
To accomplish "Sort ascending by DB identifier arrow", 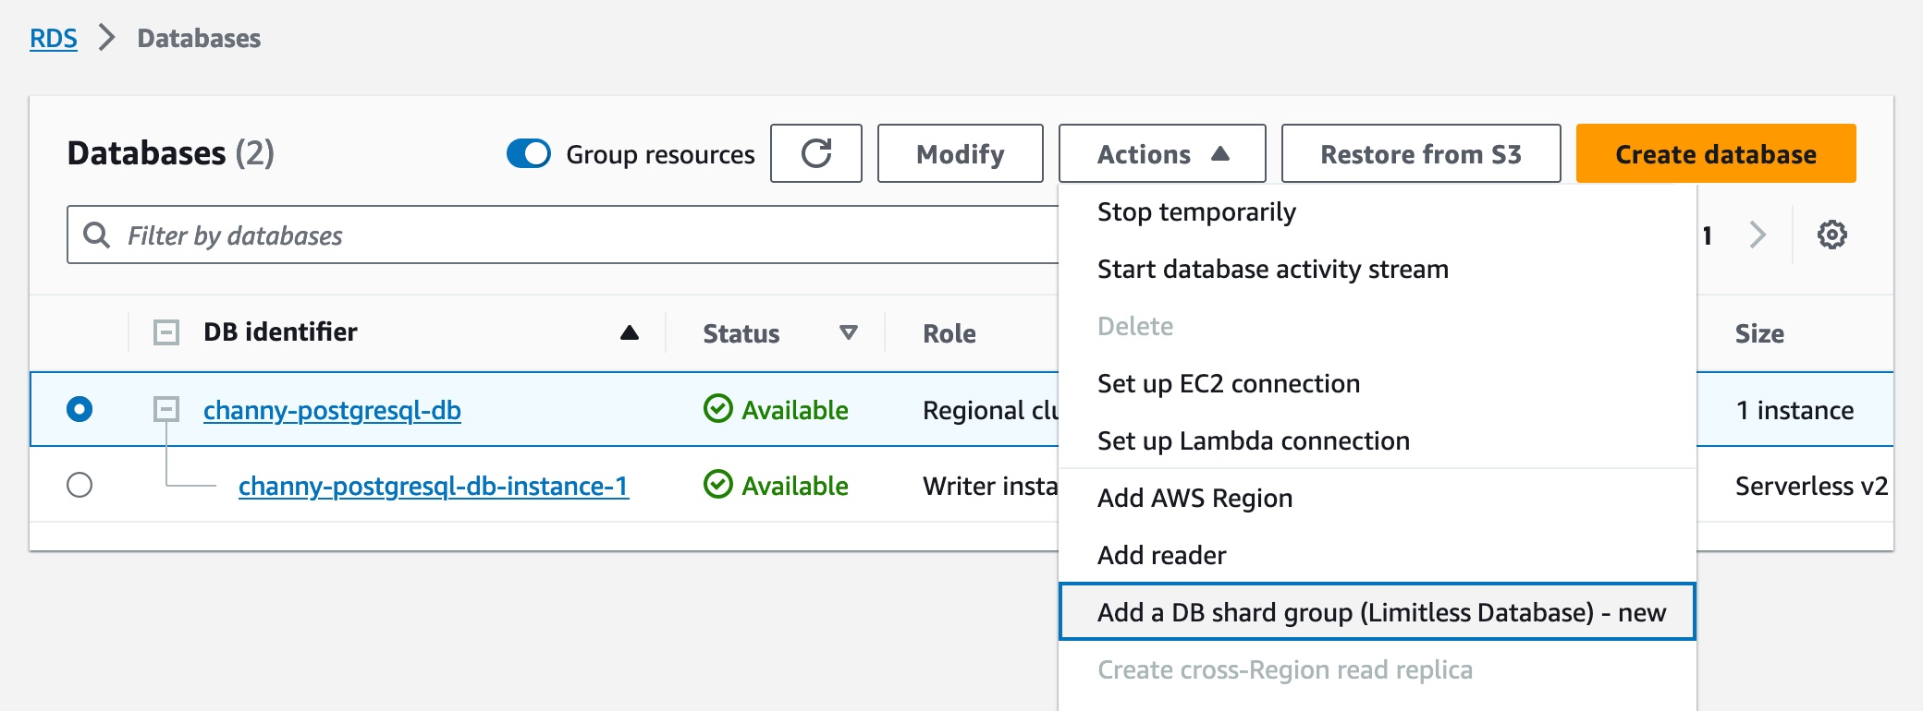I will coord(629,332).
